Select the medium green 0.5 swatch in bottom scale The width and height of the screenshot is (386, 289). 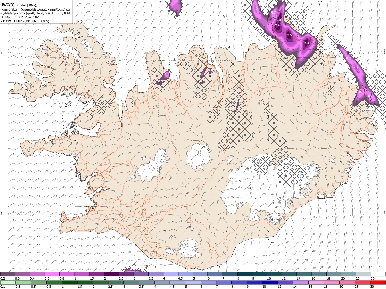pos(39,283)
